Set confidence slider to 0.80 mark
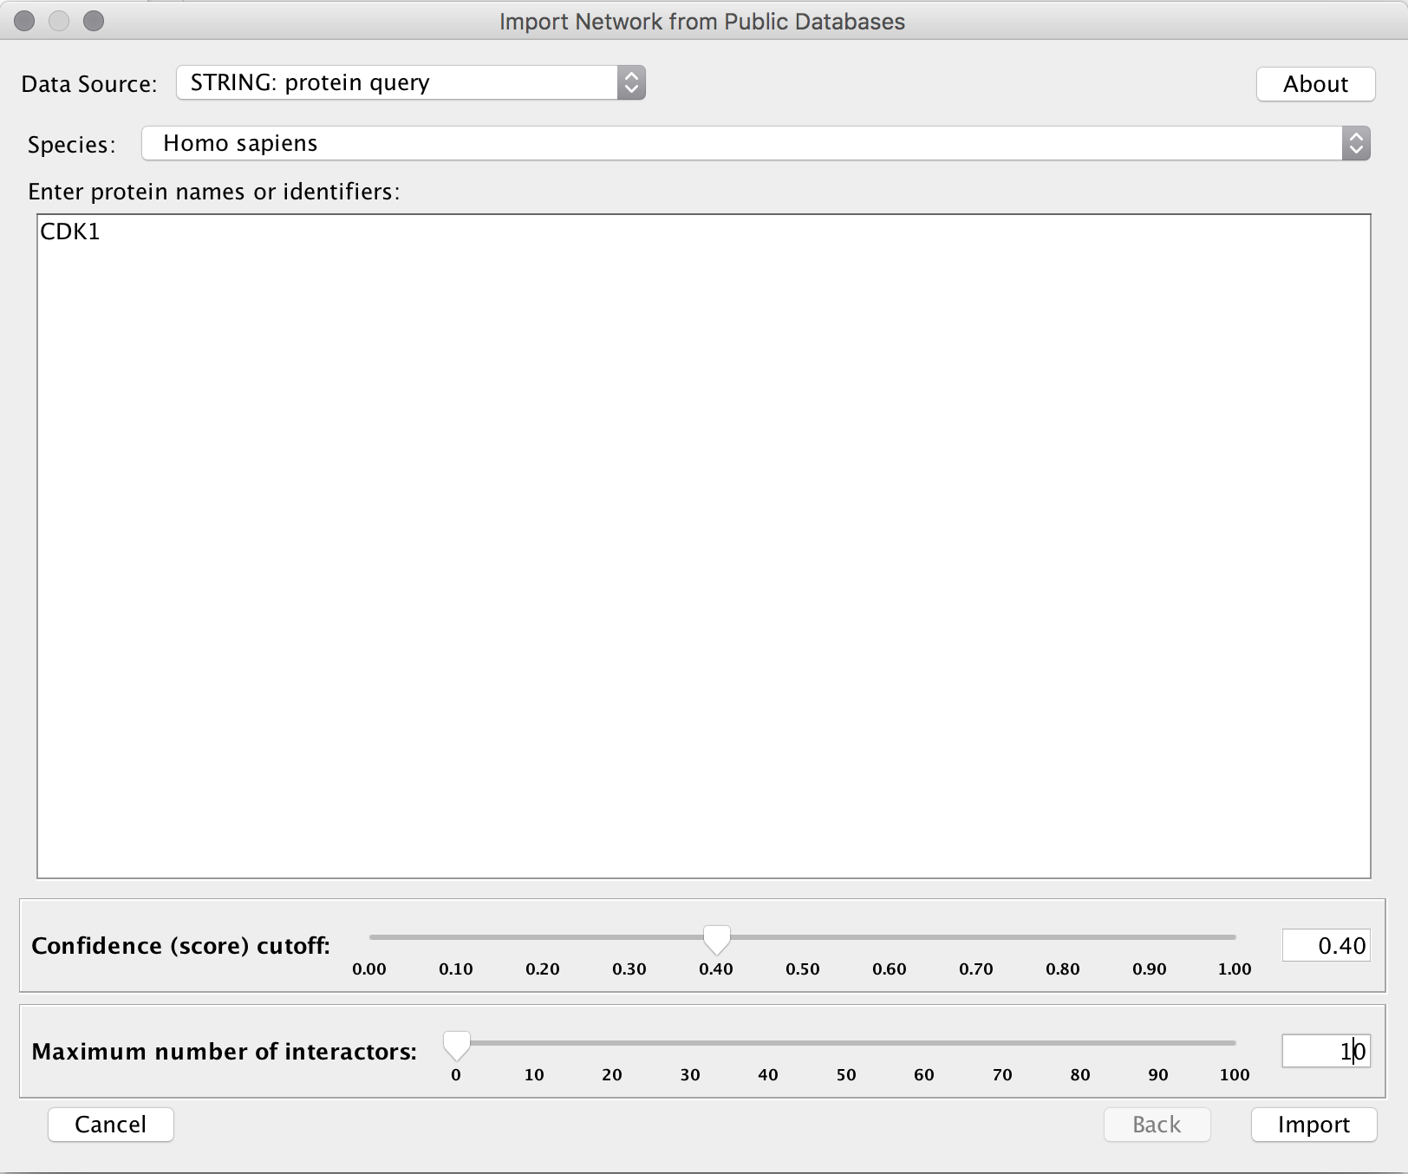This screenshot has height=1174, width=1408. coord(1063,937)
